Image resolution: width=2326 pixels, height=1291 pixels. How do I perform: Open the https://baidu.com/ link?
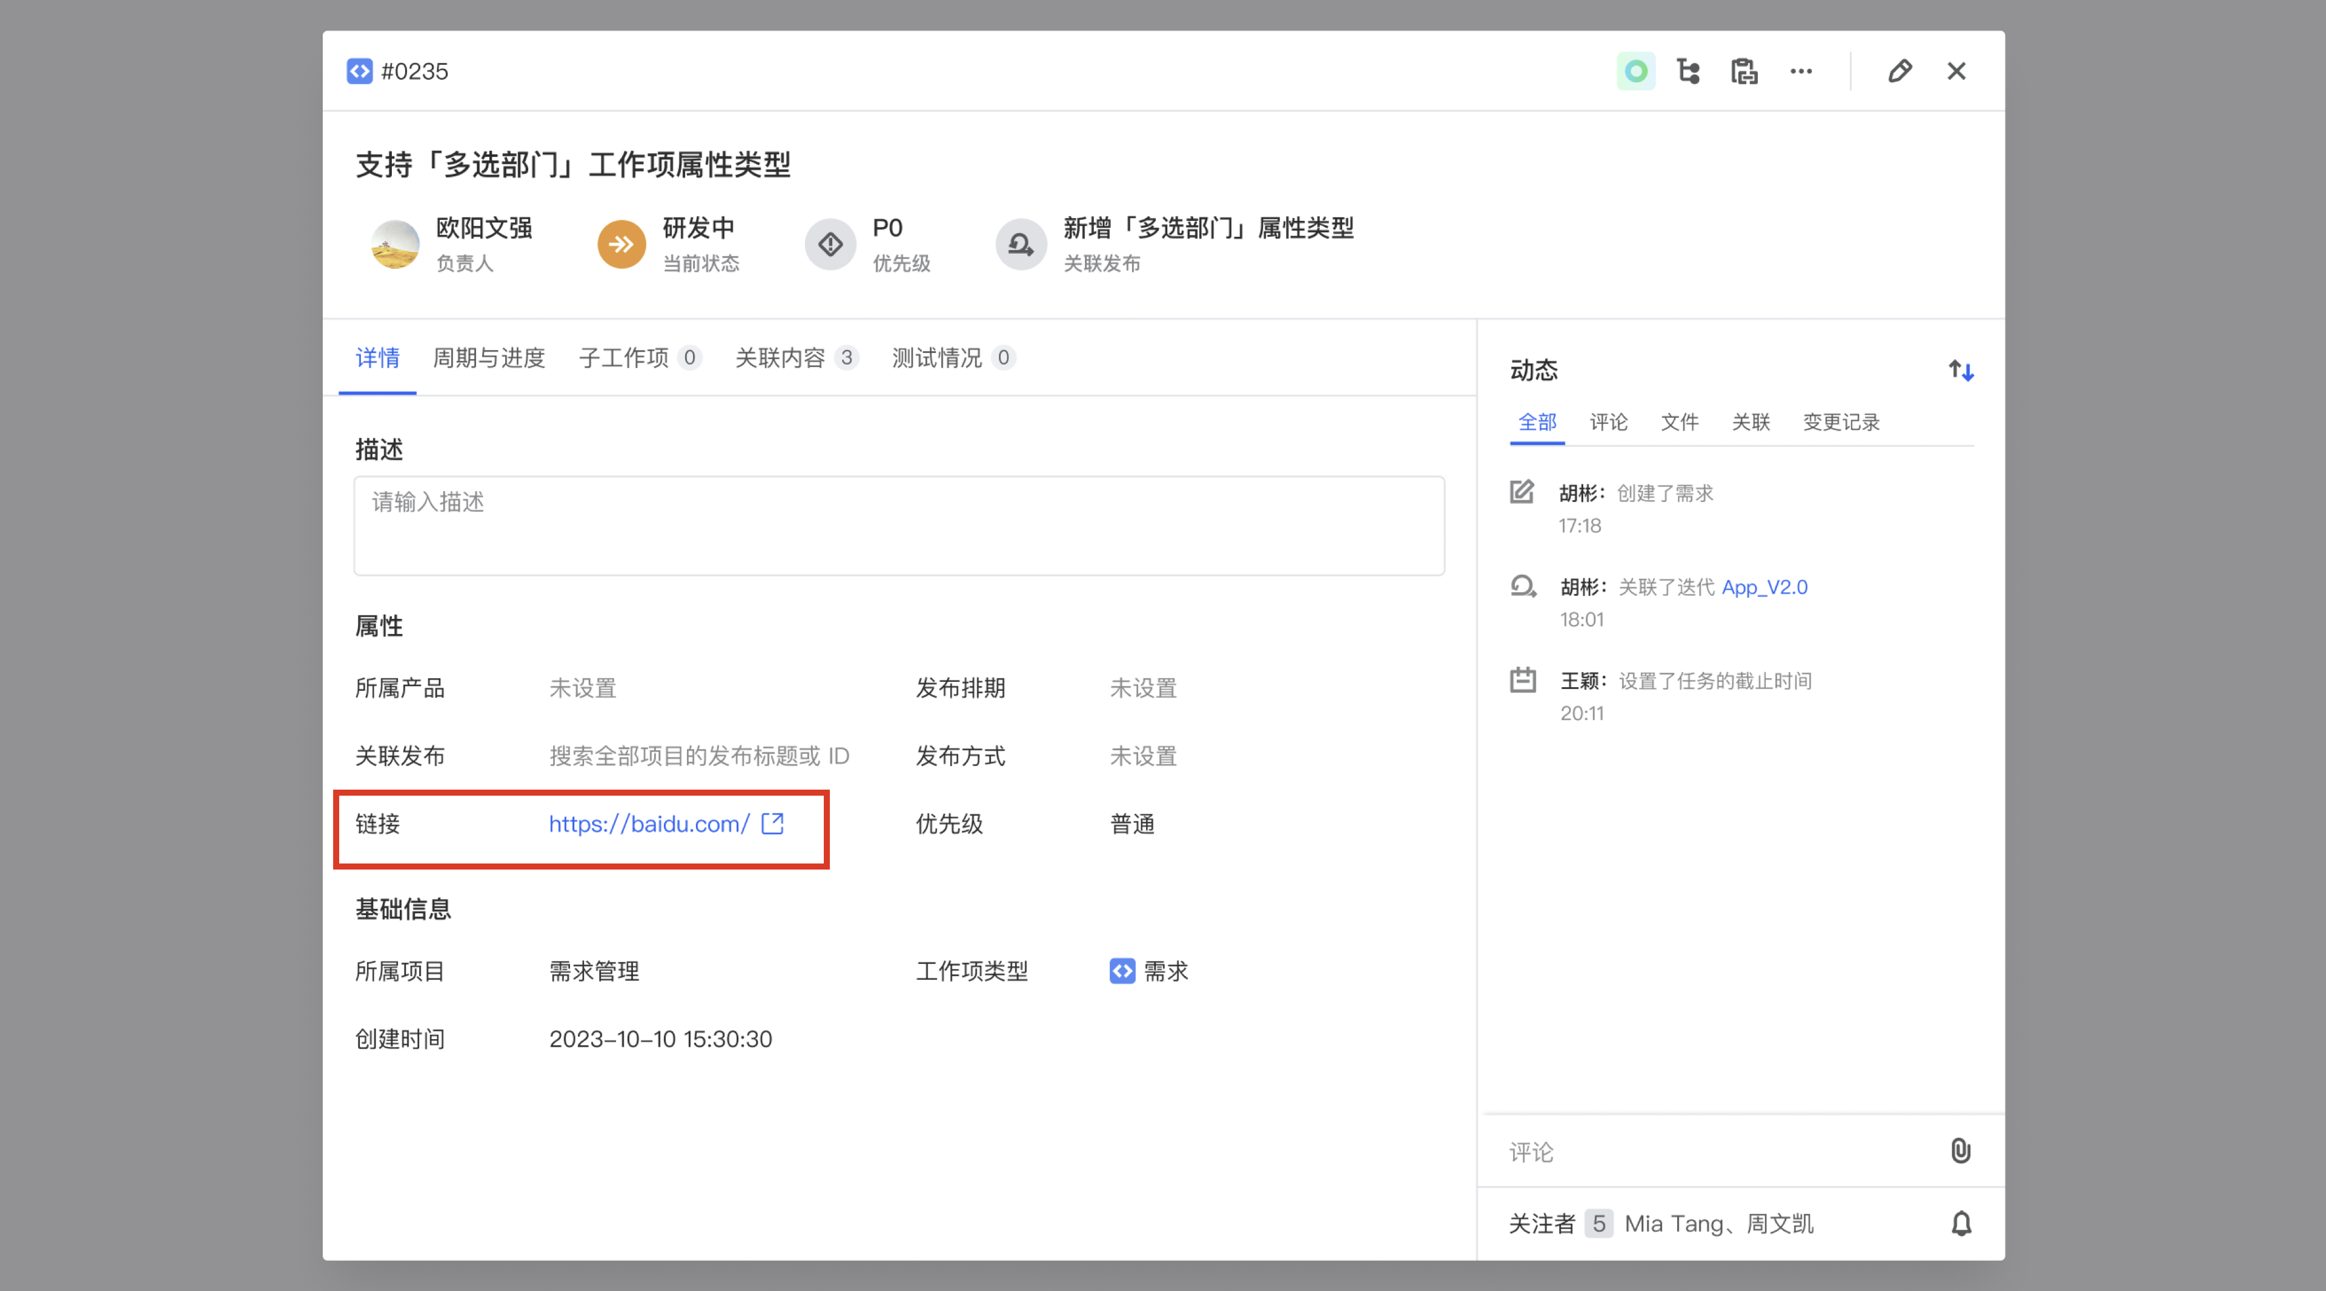click(648, 824)
